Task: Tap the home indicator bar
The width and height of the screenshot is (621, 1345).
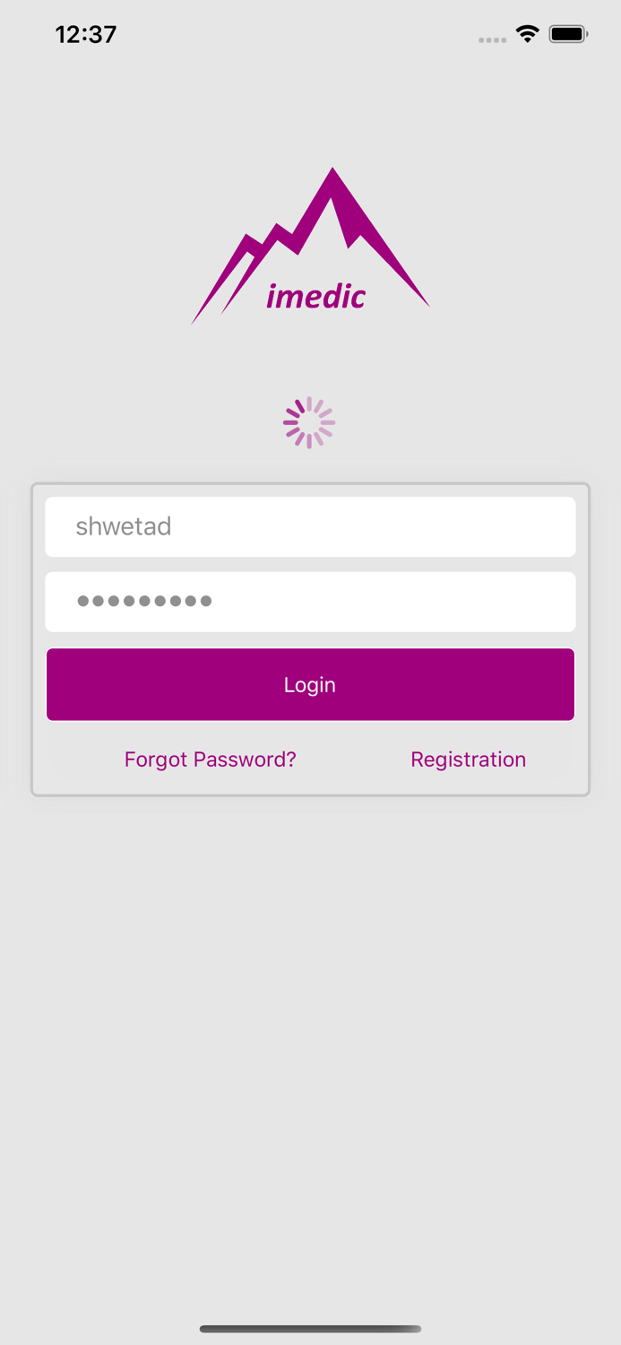Action: point(310,1329)
